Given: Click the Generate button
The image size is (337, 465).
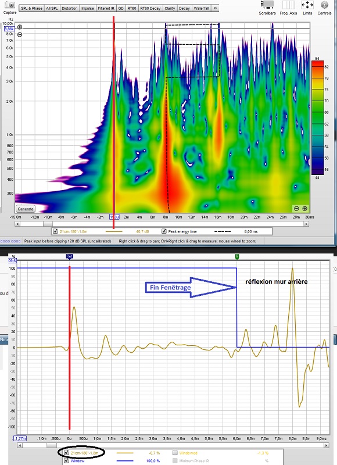Looking at the screenshot, I should [26, 209].
